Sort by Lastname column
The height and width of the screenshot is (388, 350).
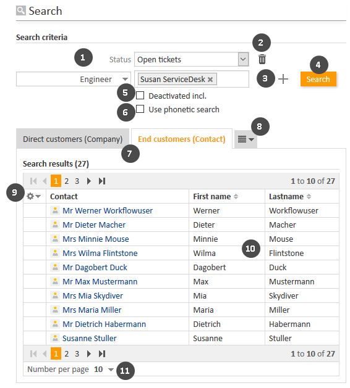[309, 197]
